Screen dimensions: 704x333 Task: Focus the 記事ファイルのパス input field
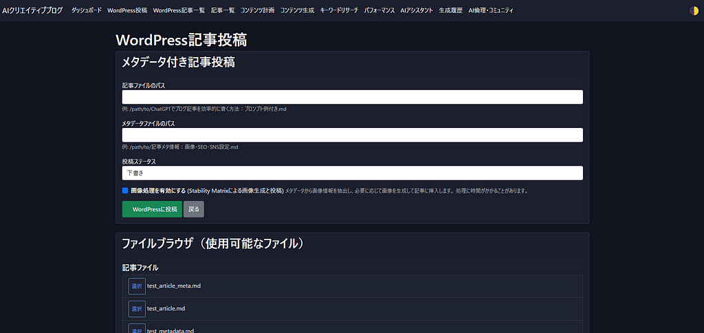tap(352, 97)
